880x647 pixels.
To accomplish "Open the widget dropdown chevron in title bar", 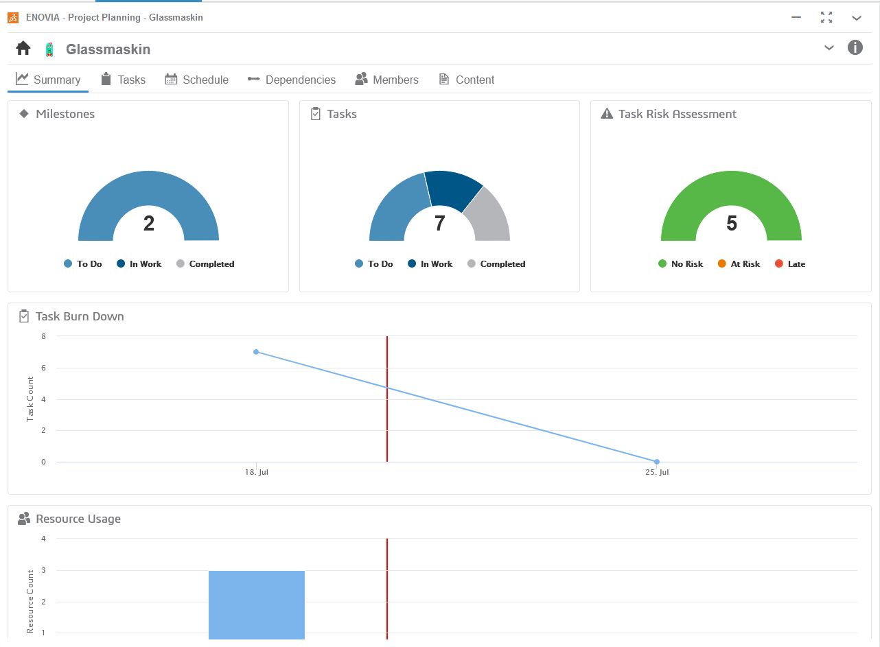I will [x=856, y=18].
